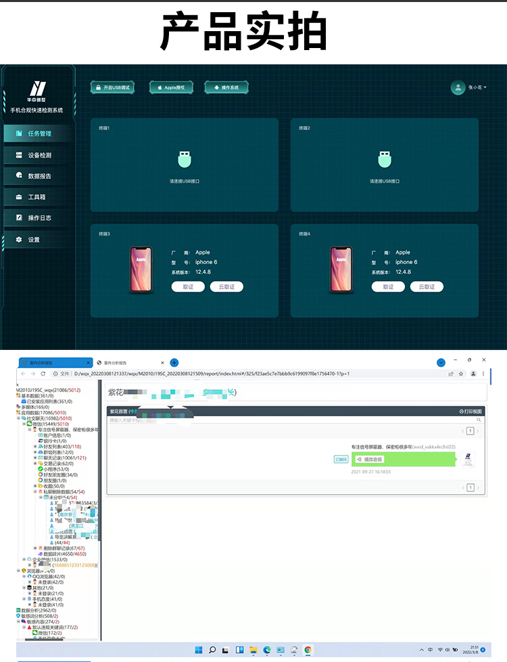Click 云取证 button for 终端4

pos(427,287)
